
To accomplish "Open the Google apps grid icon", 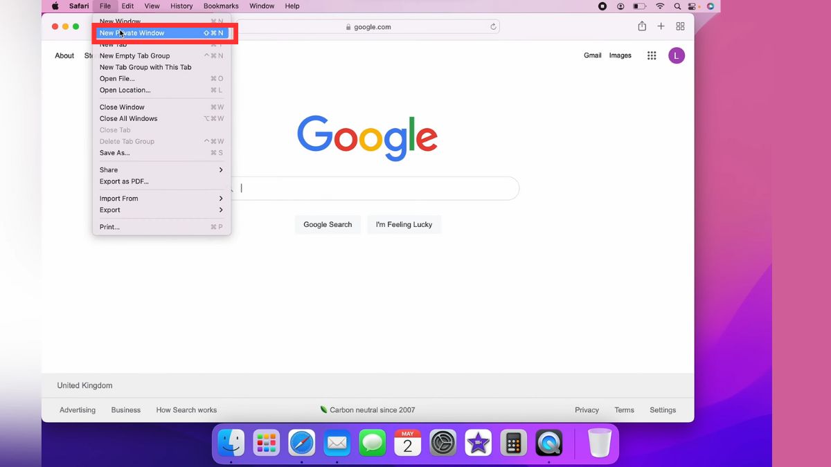I will pos(652,55).
